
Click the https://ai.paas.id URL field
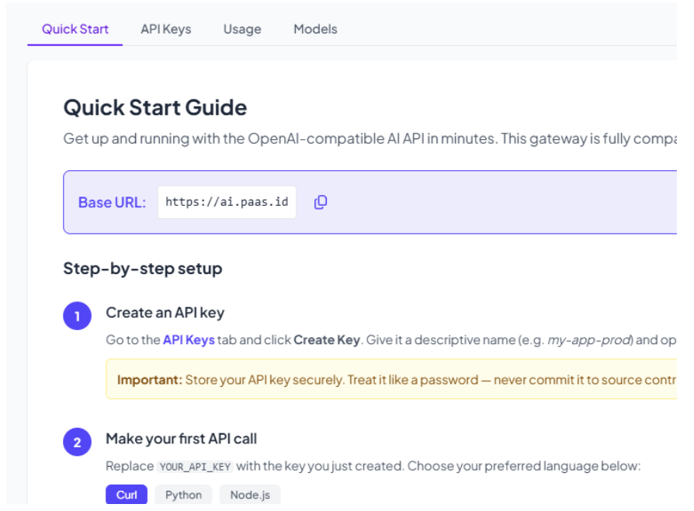227,202
